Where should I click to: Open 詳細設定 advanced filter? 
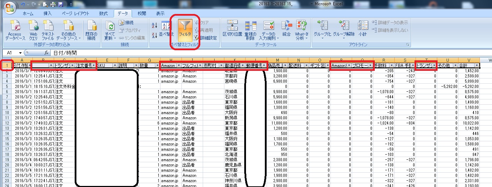[206, 38]
